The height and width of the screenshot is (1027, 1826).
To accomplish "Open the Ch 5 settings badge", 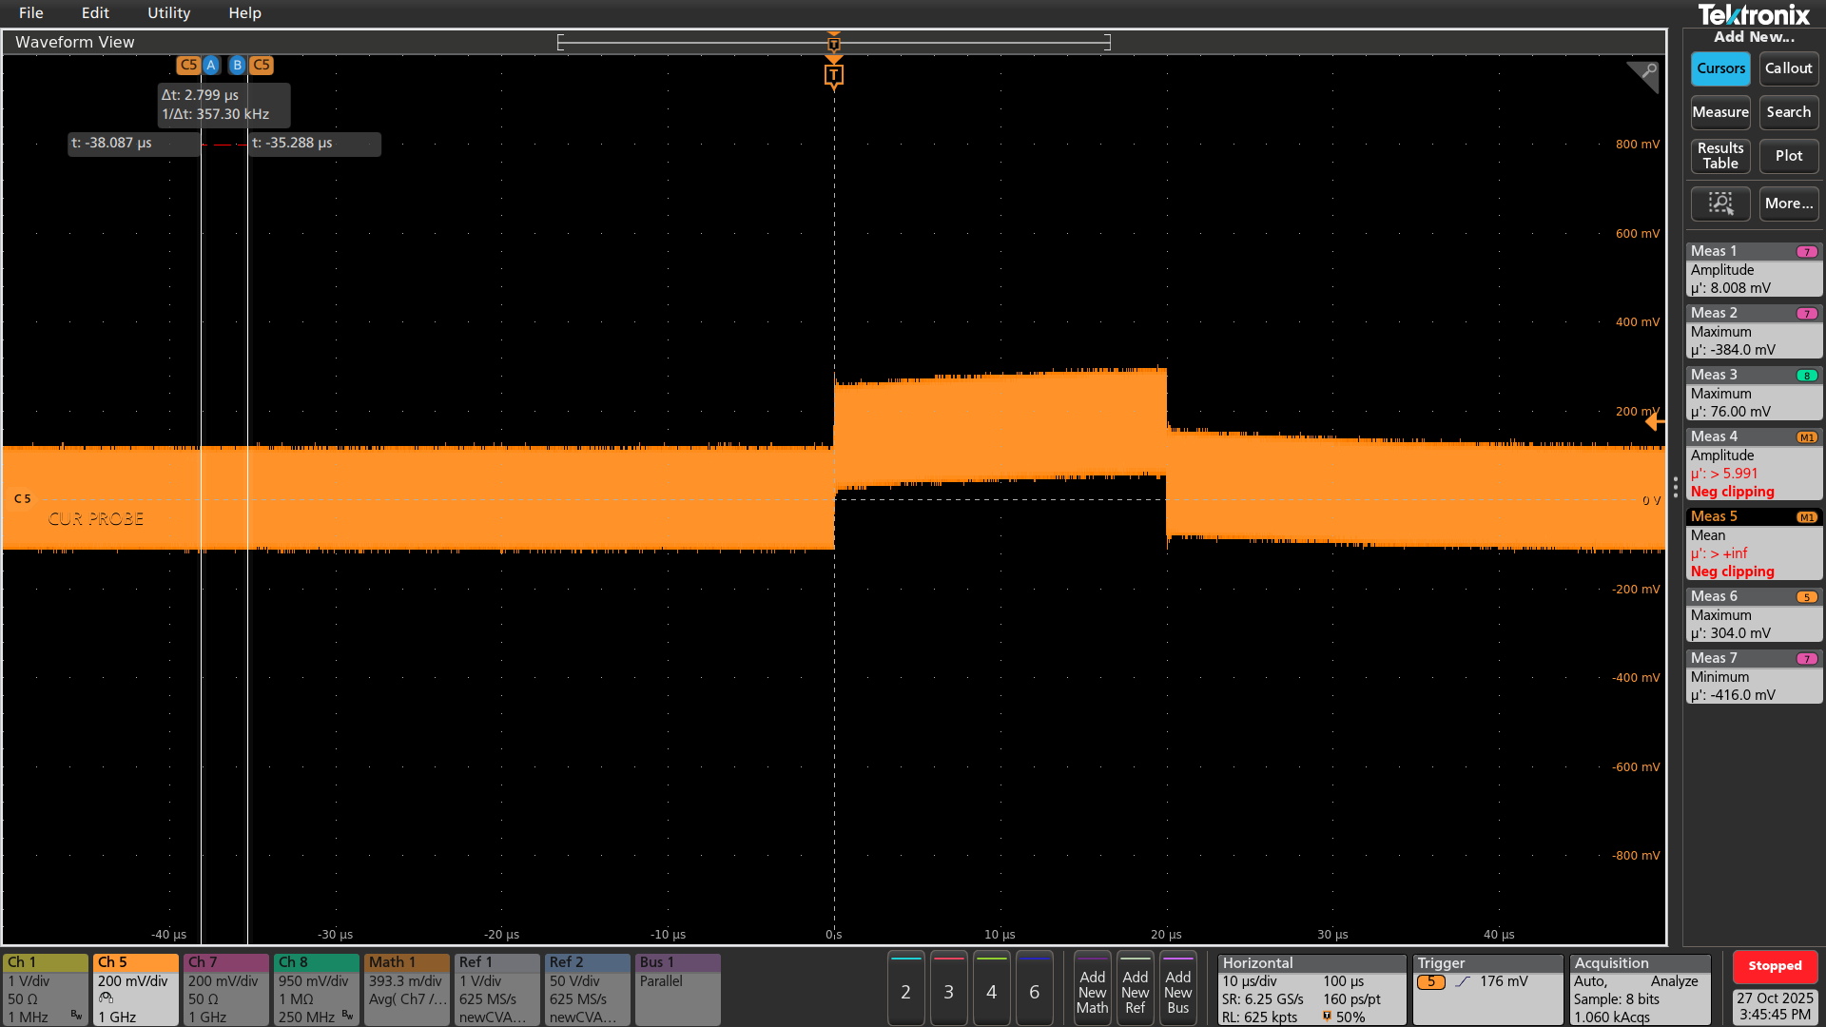I will point(135,990).
